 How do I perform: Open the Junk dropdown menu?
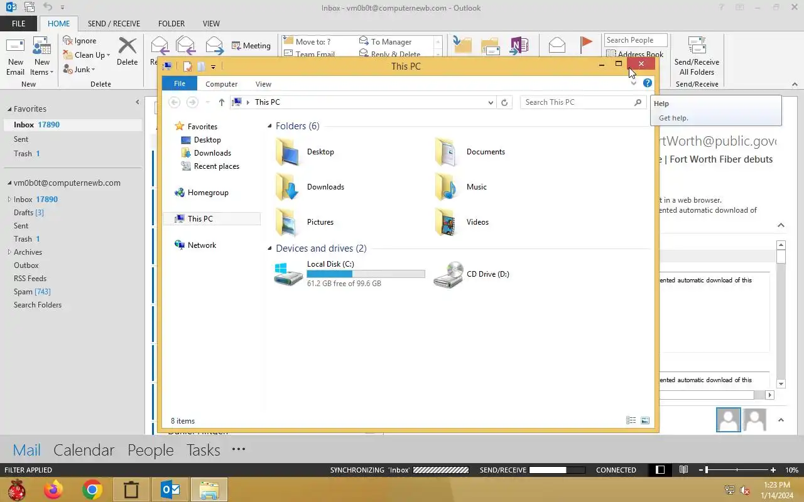tap(79, 70)
